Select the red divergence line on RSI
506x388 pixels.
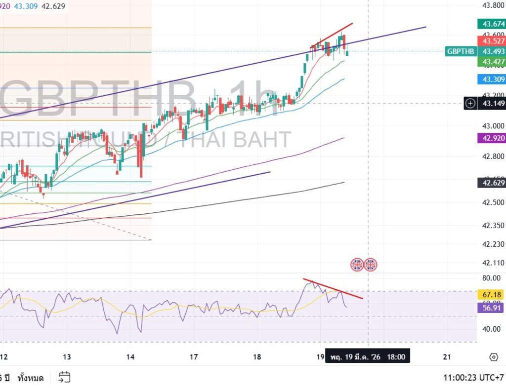click(336, 290)
